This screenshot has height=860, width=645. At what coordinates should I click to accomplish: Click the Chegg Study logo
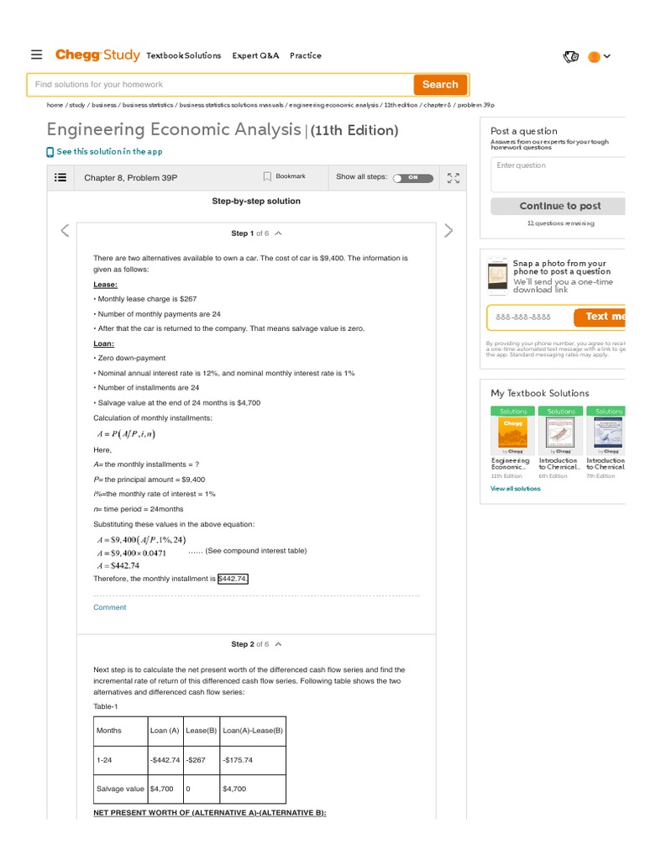click(97, 55)
